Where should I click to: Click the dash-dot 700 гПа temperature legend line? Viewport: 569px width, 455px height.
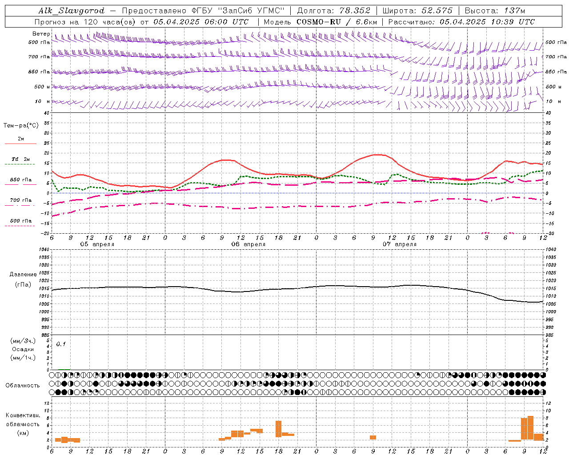[20, 205]
